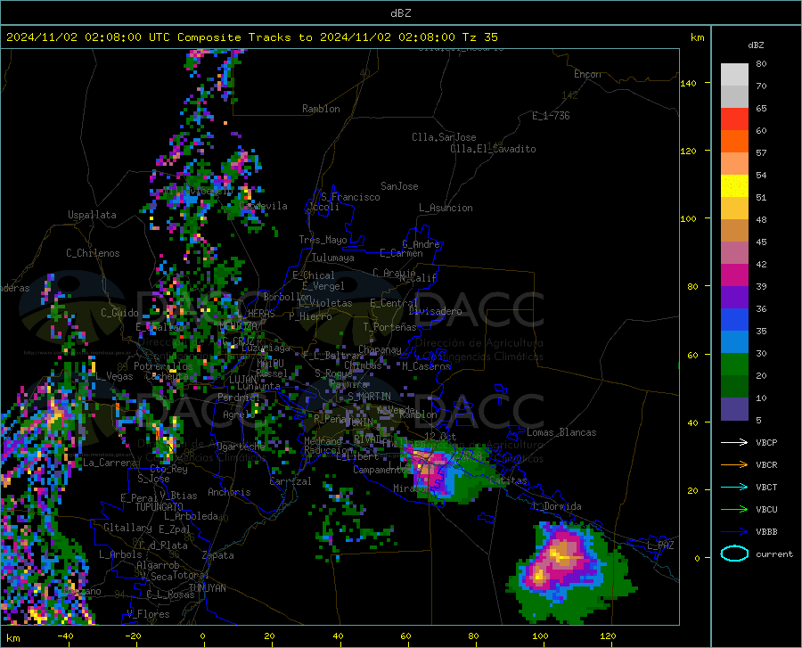
Task: Click the Lomas_Blancas place label
Action: 561,432
